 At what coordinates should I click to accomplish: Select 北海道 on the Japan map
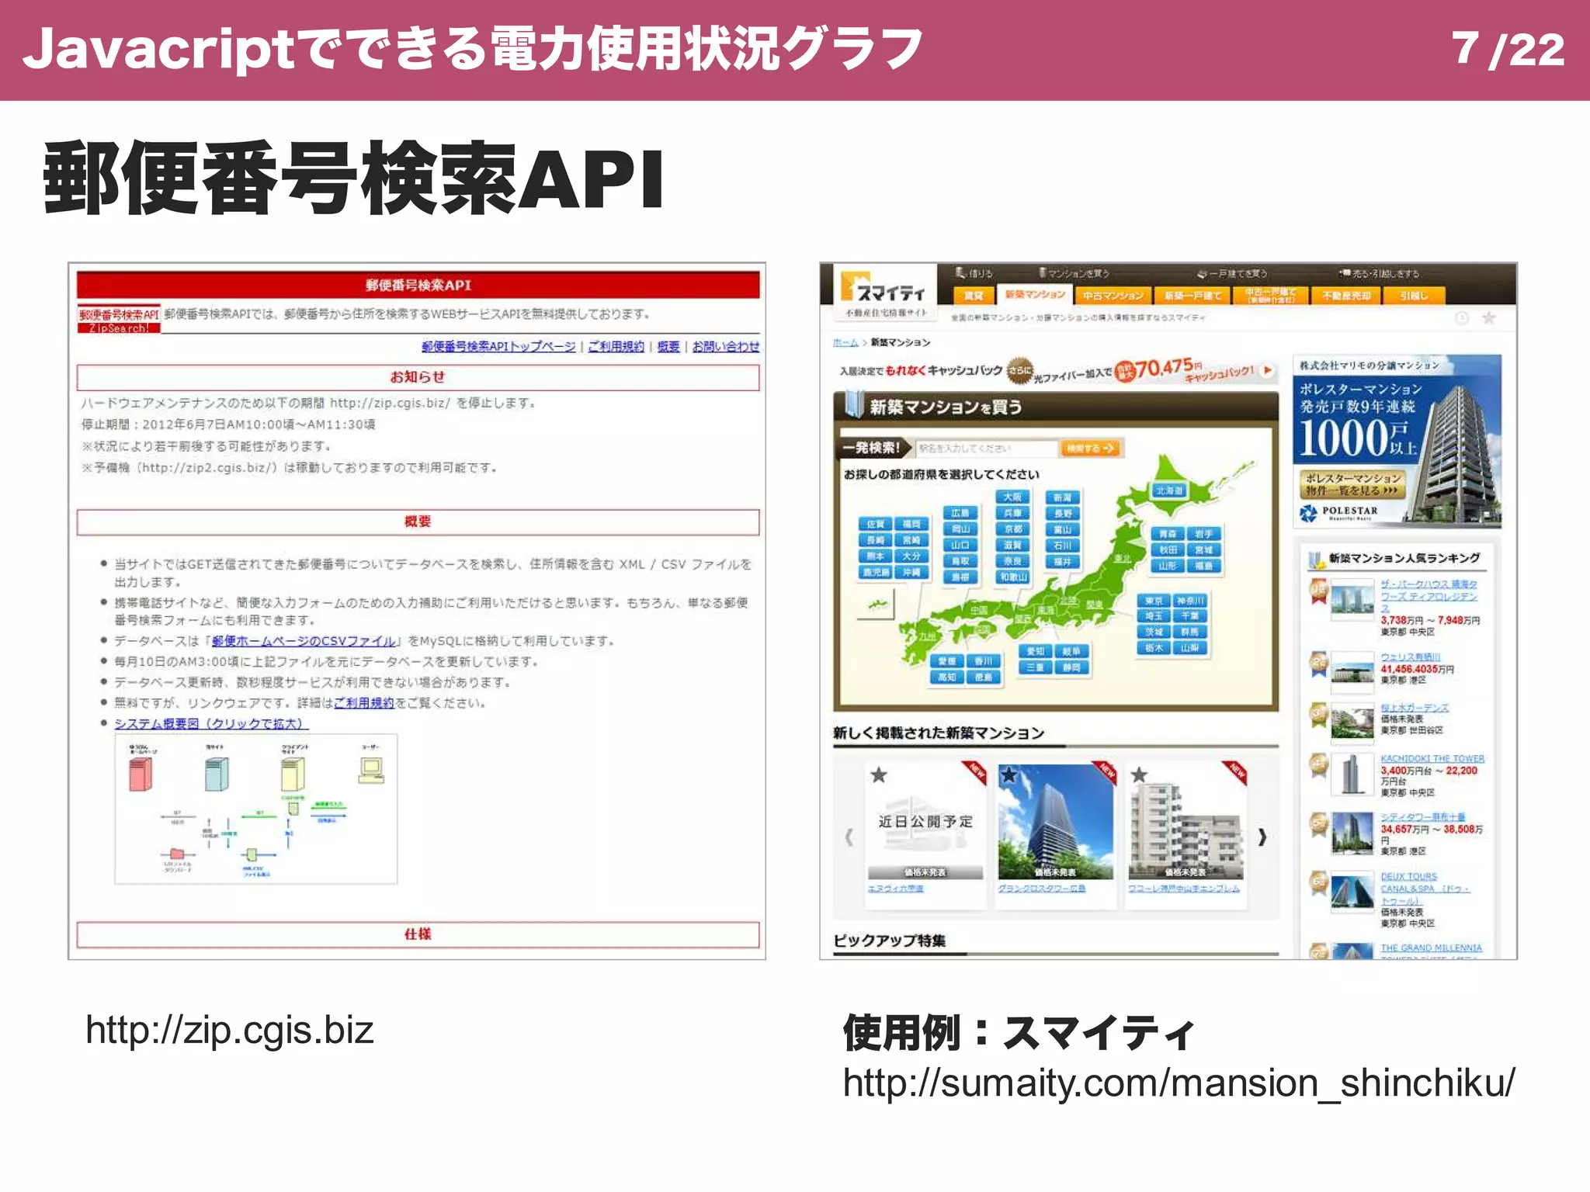point(1168,491)
